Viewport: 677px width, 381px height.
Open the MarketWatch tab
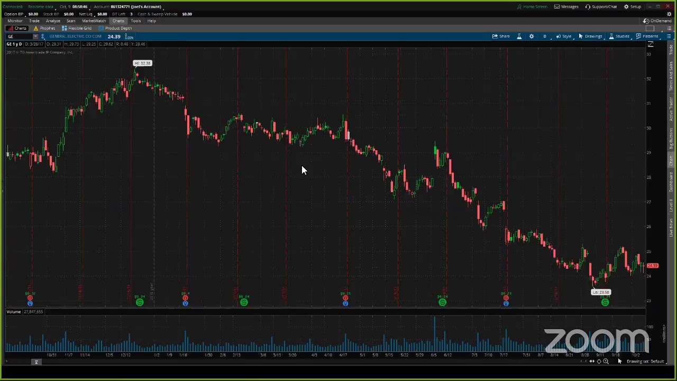(94, 21)
